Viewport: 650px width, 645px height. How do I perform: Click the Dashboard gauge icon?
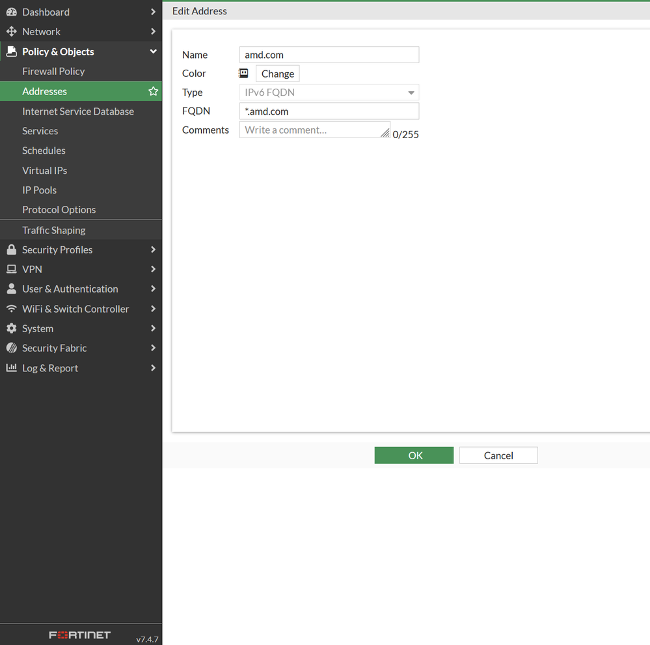click(12, 12)
